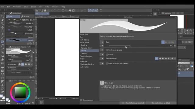195x109 pixels.
Task: Expand Blend brush tips row arrow
Action: tap(103, 63)
